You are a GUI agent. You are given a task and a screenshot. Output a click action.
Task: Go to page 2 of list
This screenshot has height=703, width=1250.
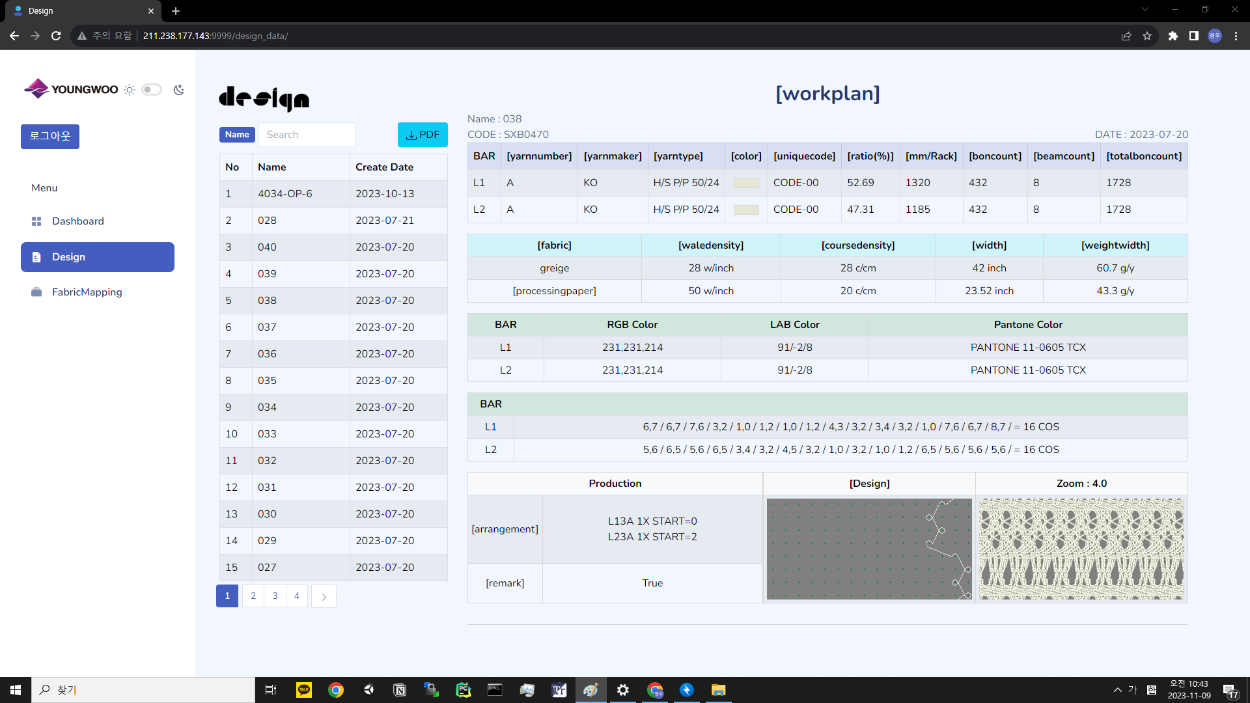click(253, 596)
